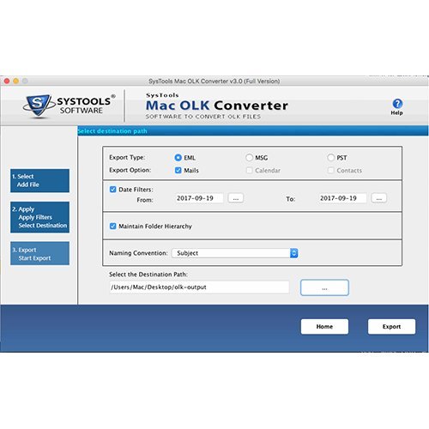
Task: Click the To date field
Action: (342, 198)
